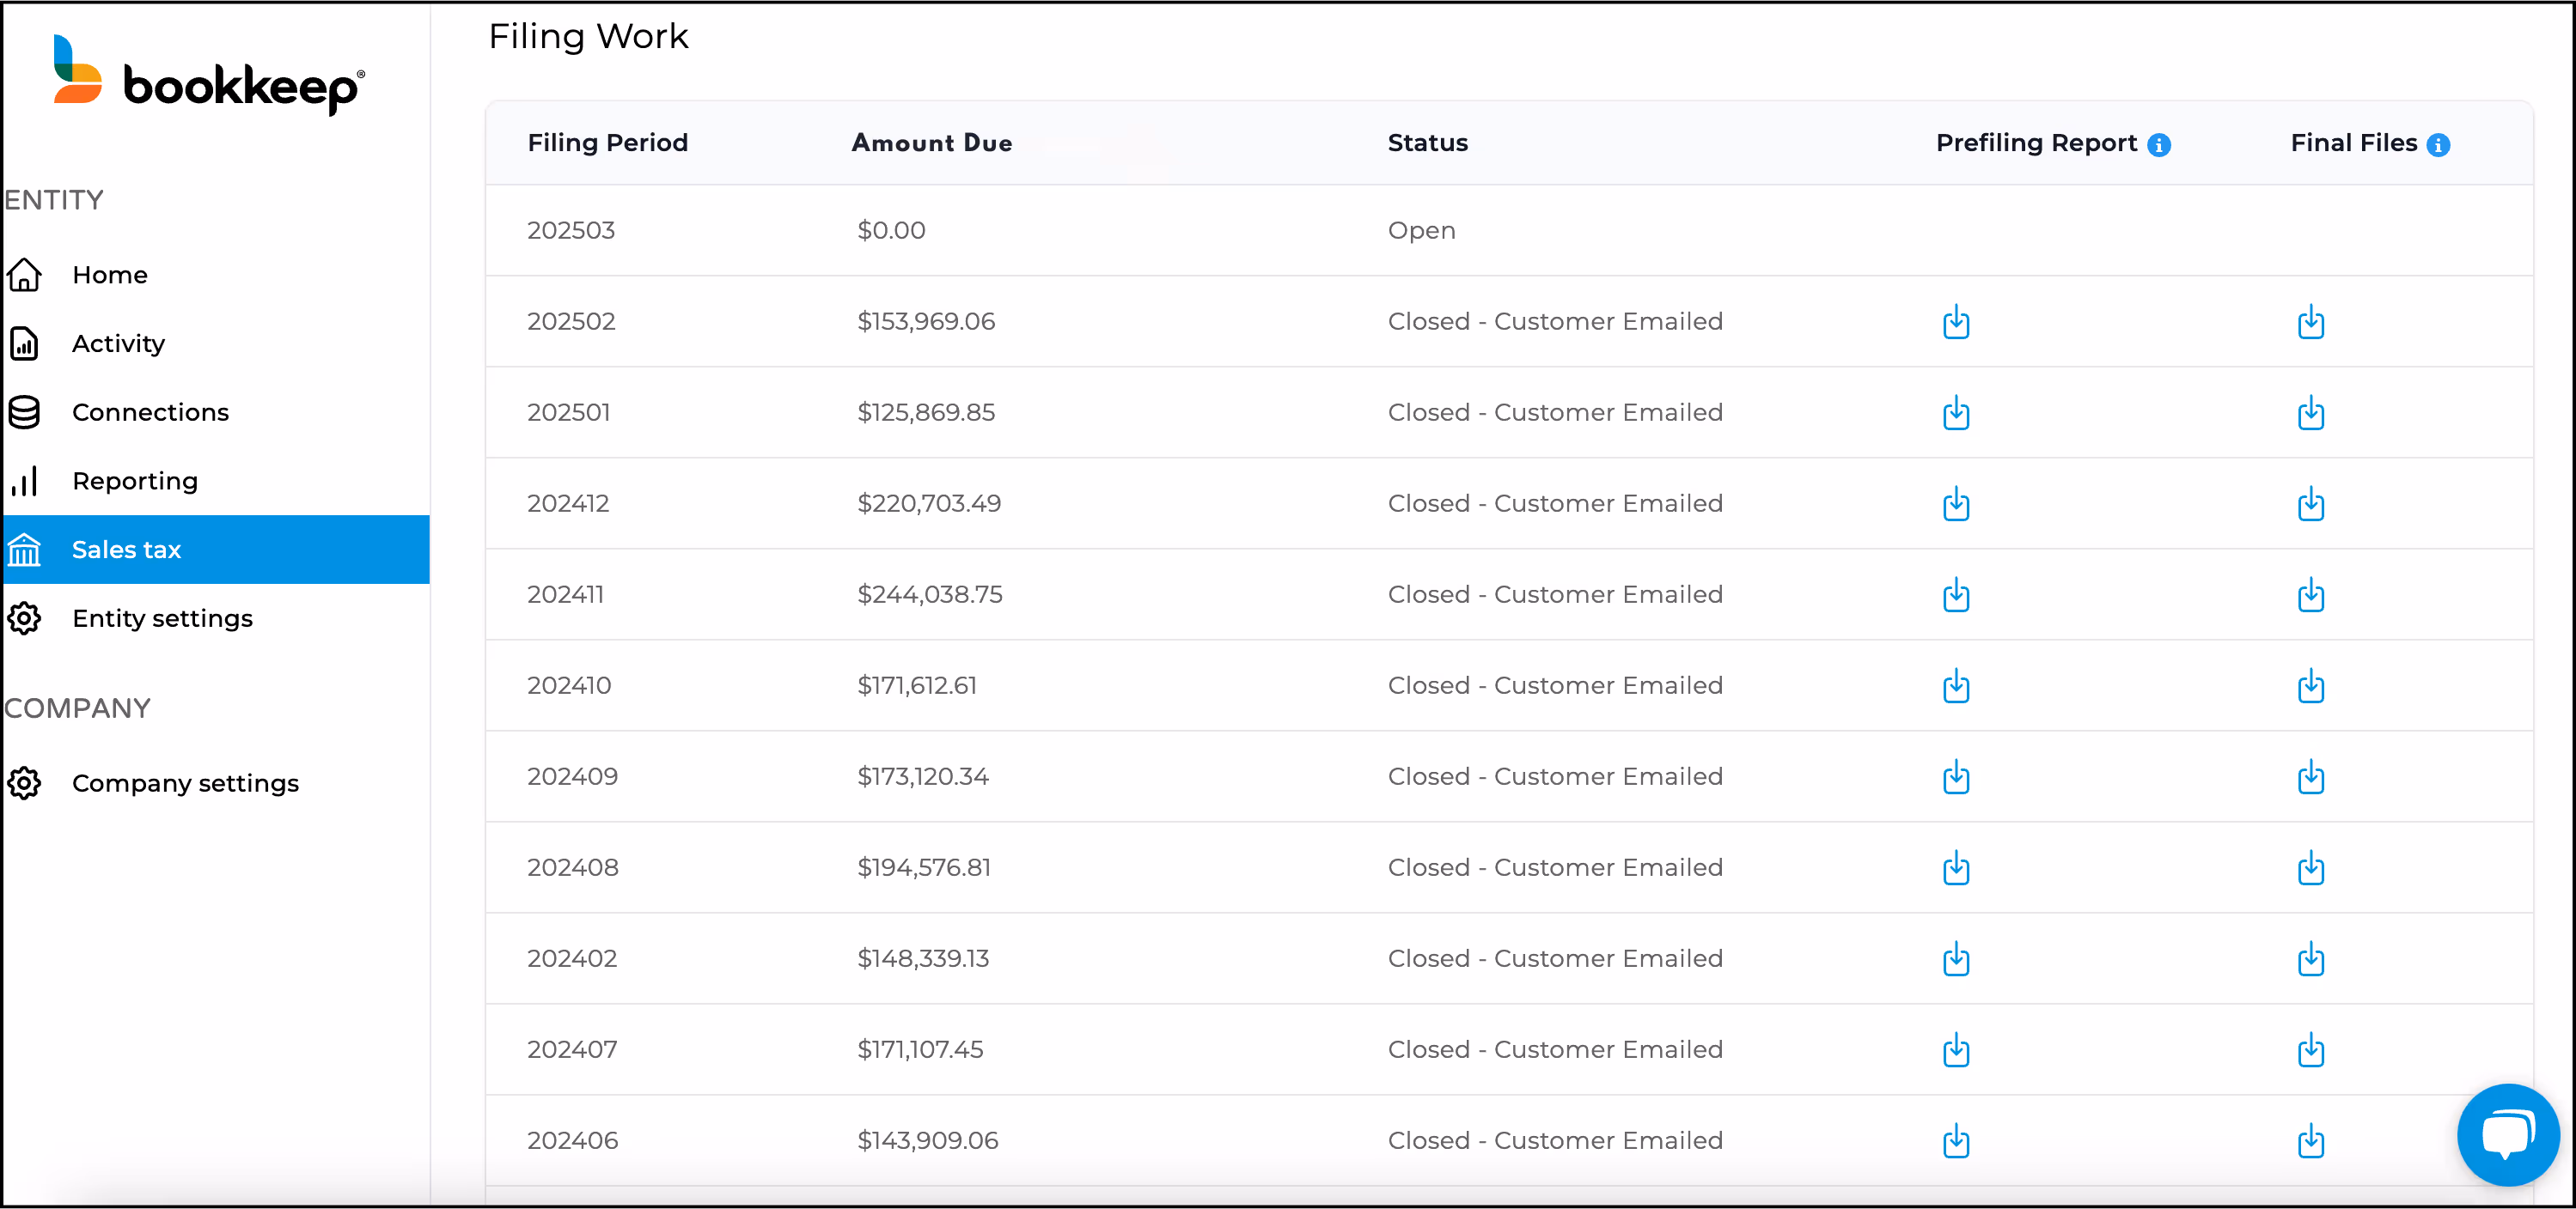Open the chat support bubble
The image size is (2576, 1209).
point(2507,1134)
